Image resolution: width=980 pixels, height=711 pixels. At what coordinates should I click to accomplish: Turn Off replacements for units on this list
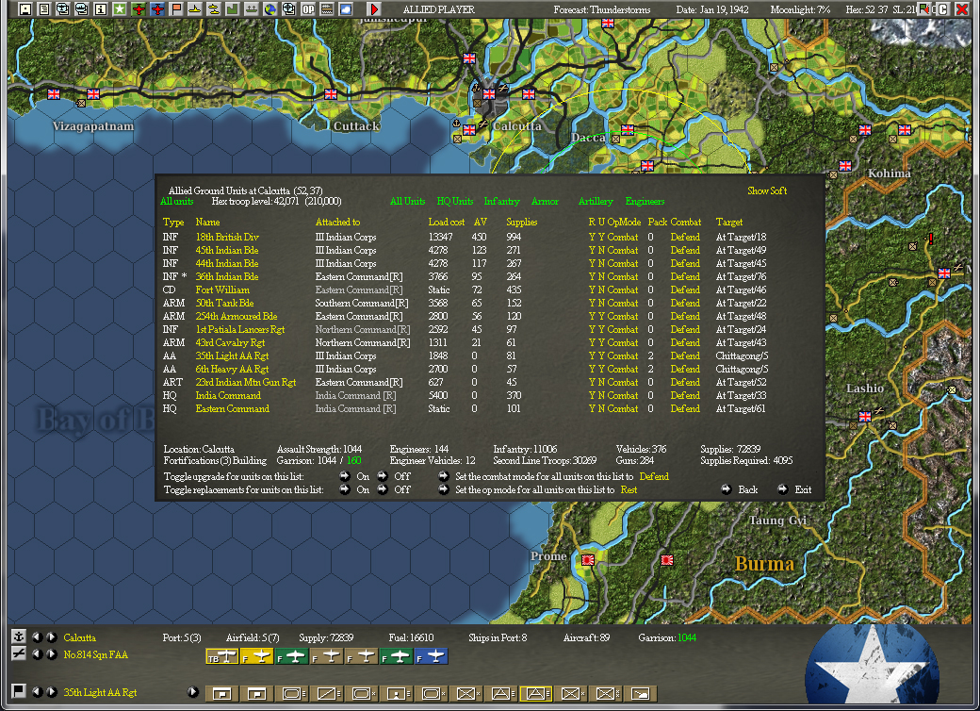coord(383,489)
